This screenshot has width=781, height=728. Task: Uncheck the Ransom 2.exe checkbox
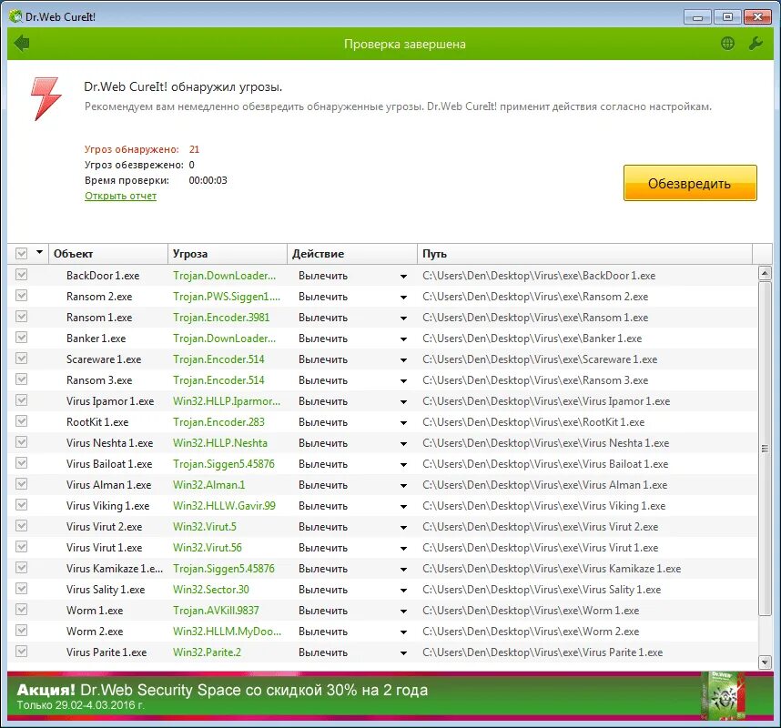(x=22, y=296)
